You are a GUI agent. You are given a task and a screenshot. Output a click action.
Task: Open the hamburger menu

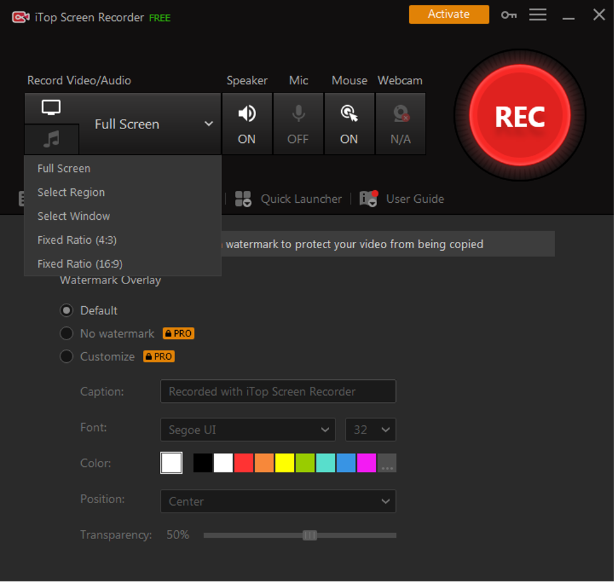click(538, 15)
